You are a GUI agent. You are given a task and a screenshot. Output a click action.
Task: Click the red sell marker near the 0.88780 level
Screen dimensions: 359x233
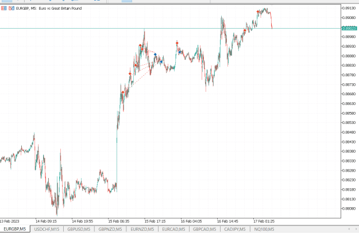[x=130, y=74]
